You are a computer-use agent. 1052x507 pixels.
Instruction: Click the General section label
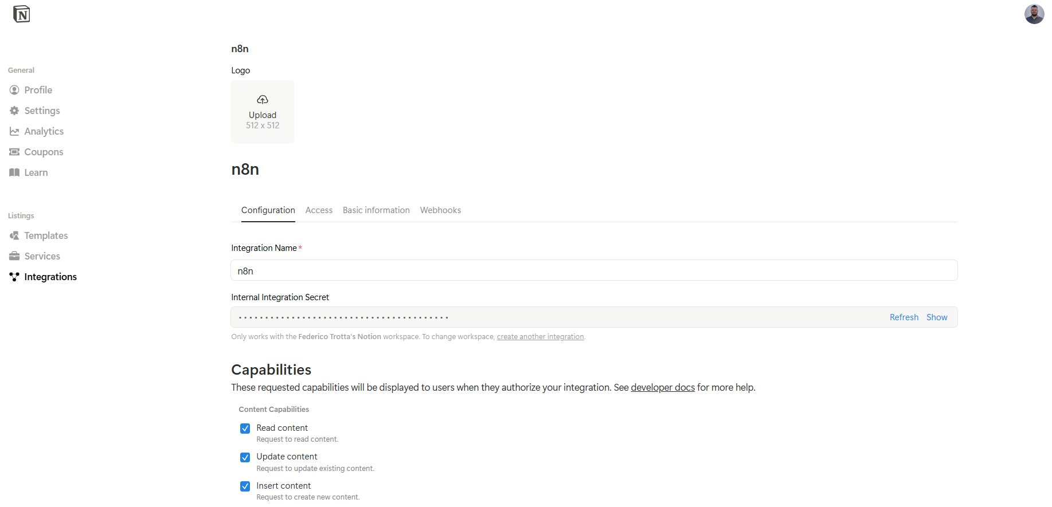(x=21, y=70)
